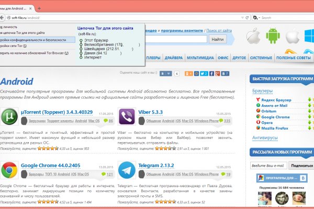
Task: Open the Mozilla Firefox download link
Action: 275,128
